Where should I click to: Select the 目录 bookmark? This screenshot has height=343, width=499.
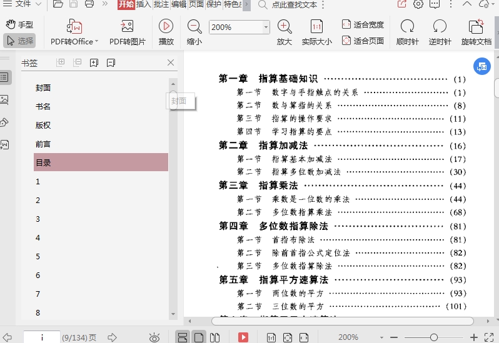coord(101,162)
